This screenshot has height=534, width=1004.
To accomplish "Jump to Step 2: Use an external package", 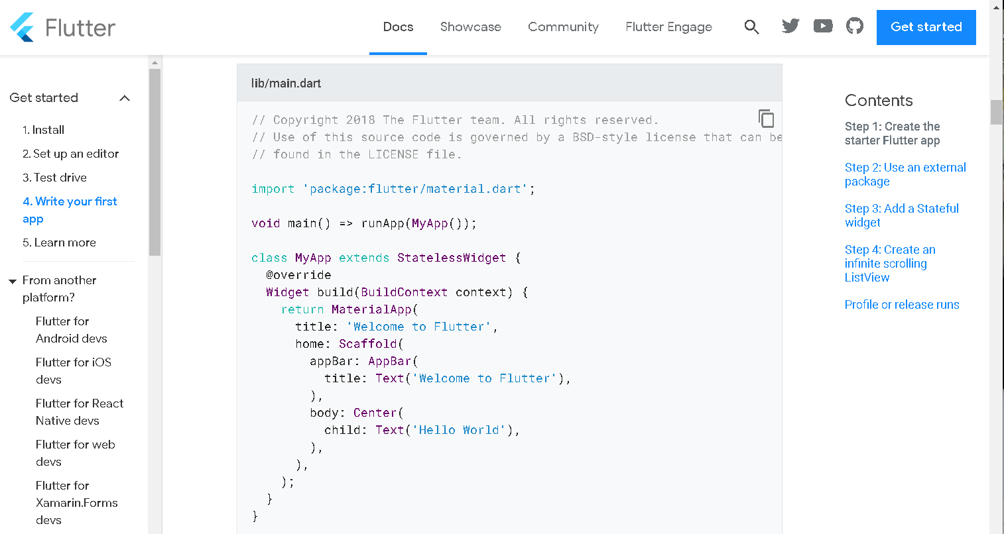I will (x=905, y=174).
